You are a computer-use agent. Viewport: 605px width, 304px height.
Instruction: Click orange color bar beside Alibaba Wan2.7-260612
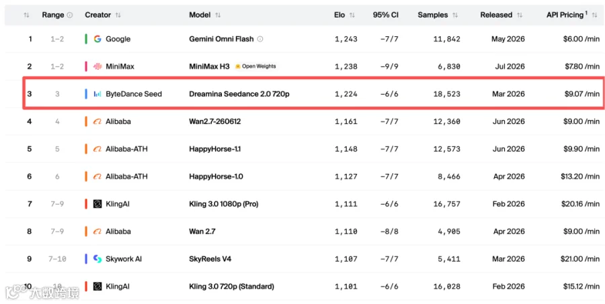pos(86,121)
